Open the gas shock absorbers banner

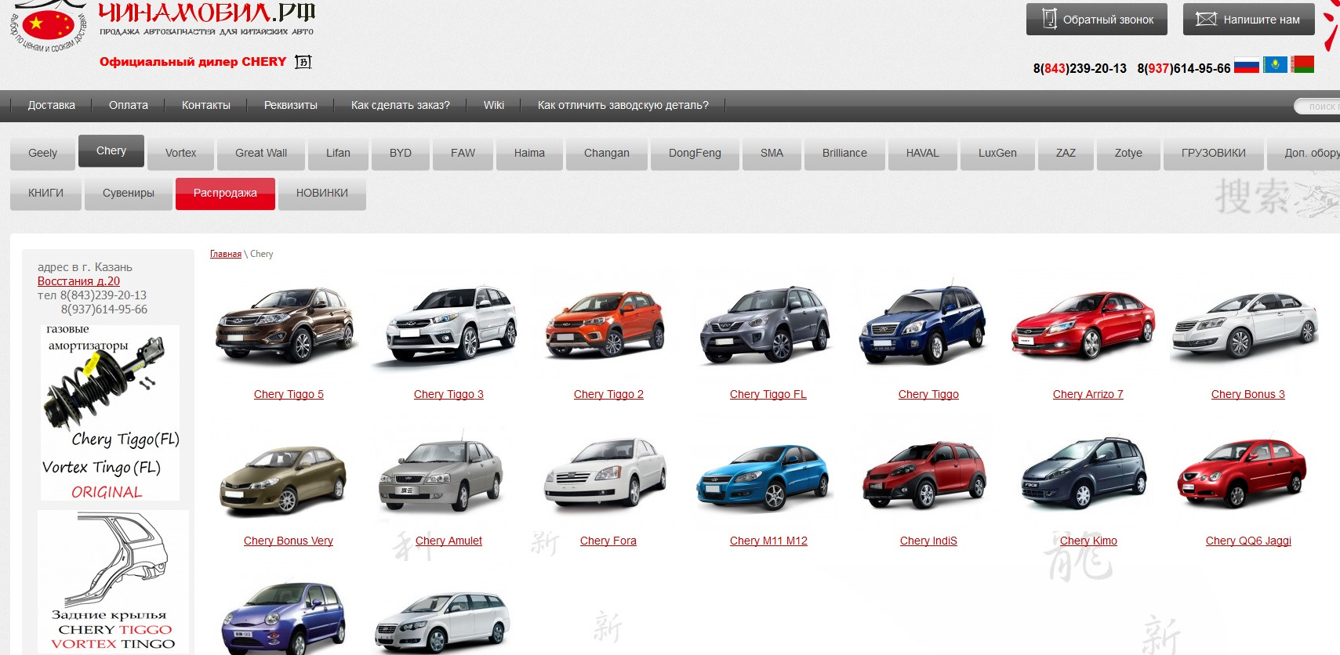[x=110, y=413]
